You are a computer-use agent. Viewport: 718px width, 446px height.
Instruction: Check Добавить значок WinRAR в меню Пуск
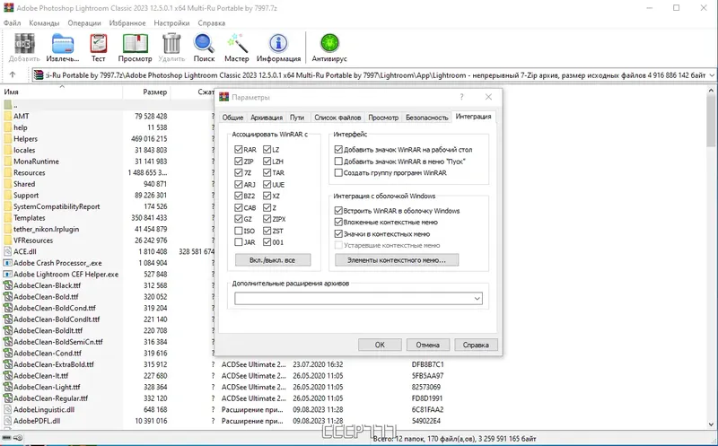click(338, 162)
